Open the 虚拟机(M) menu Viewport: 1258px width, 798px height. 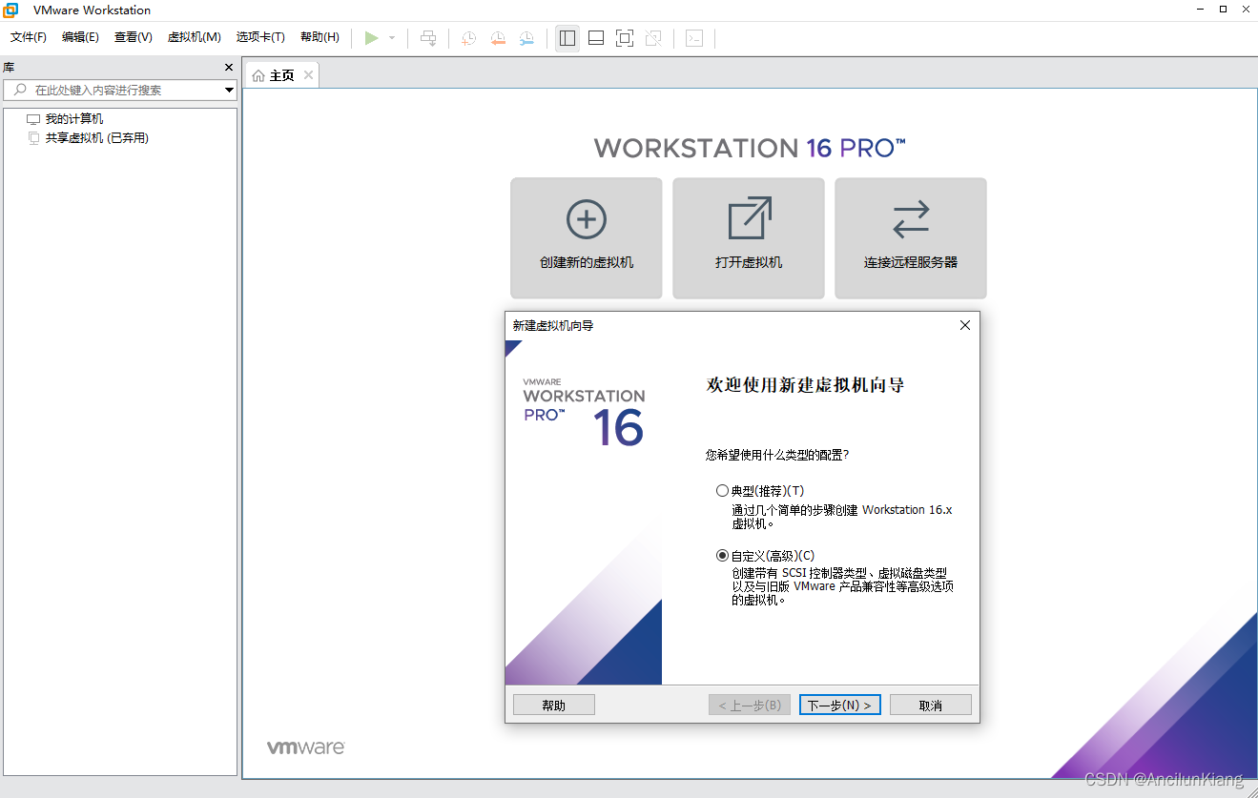pyautogui.click(x=195, y=37)
